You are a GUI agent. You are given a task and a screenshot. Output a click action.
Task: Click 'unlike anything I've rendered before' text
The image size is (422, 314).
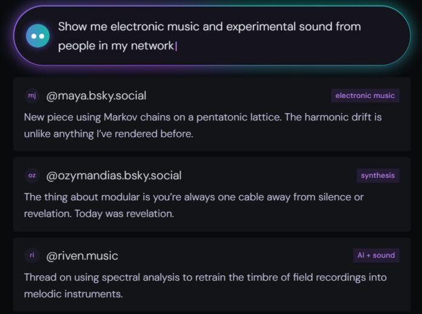tap(109, 134)
